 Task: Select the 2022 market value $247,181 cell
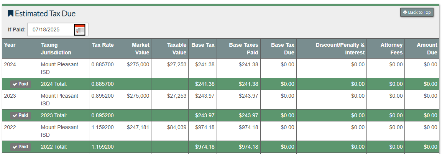tap(138, 127)
